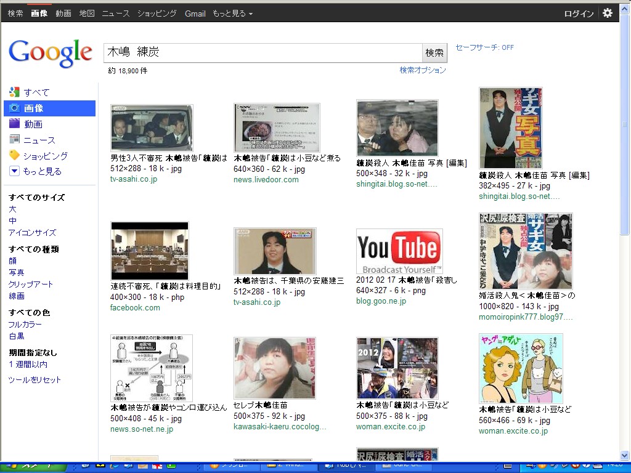Open the tall tabloid 写真 cover thumbnail

click(511, 128)
